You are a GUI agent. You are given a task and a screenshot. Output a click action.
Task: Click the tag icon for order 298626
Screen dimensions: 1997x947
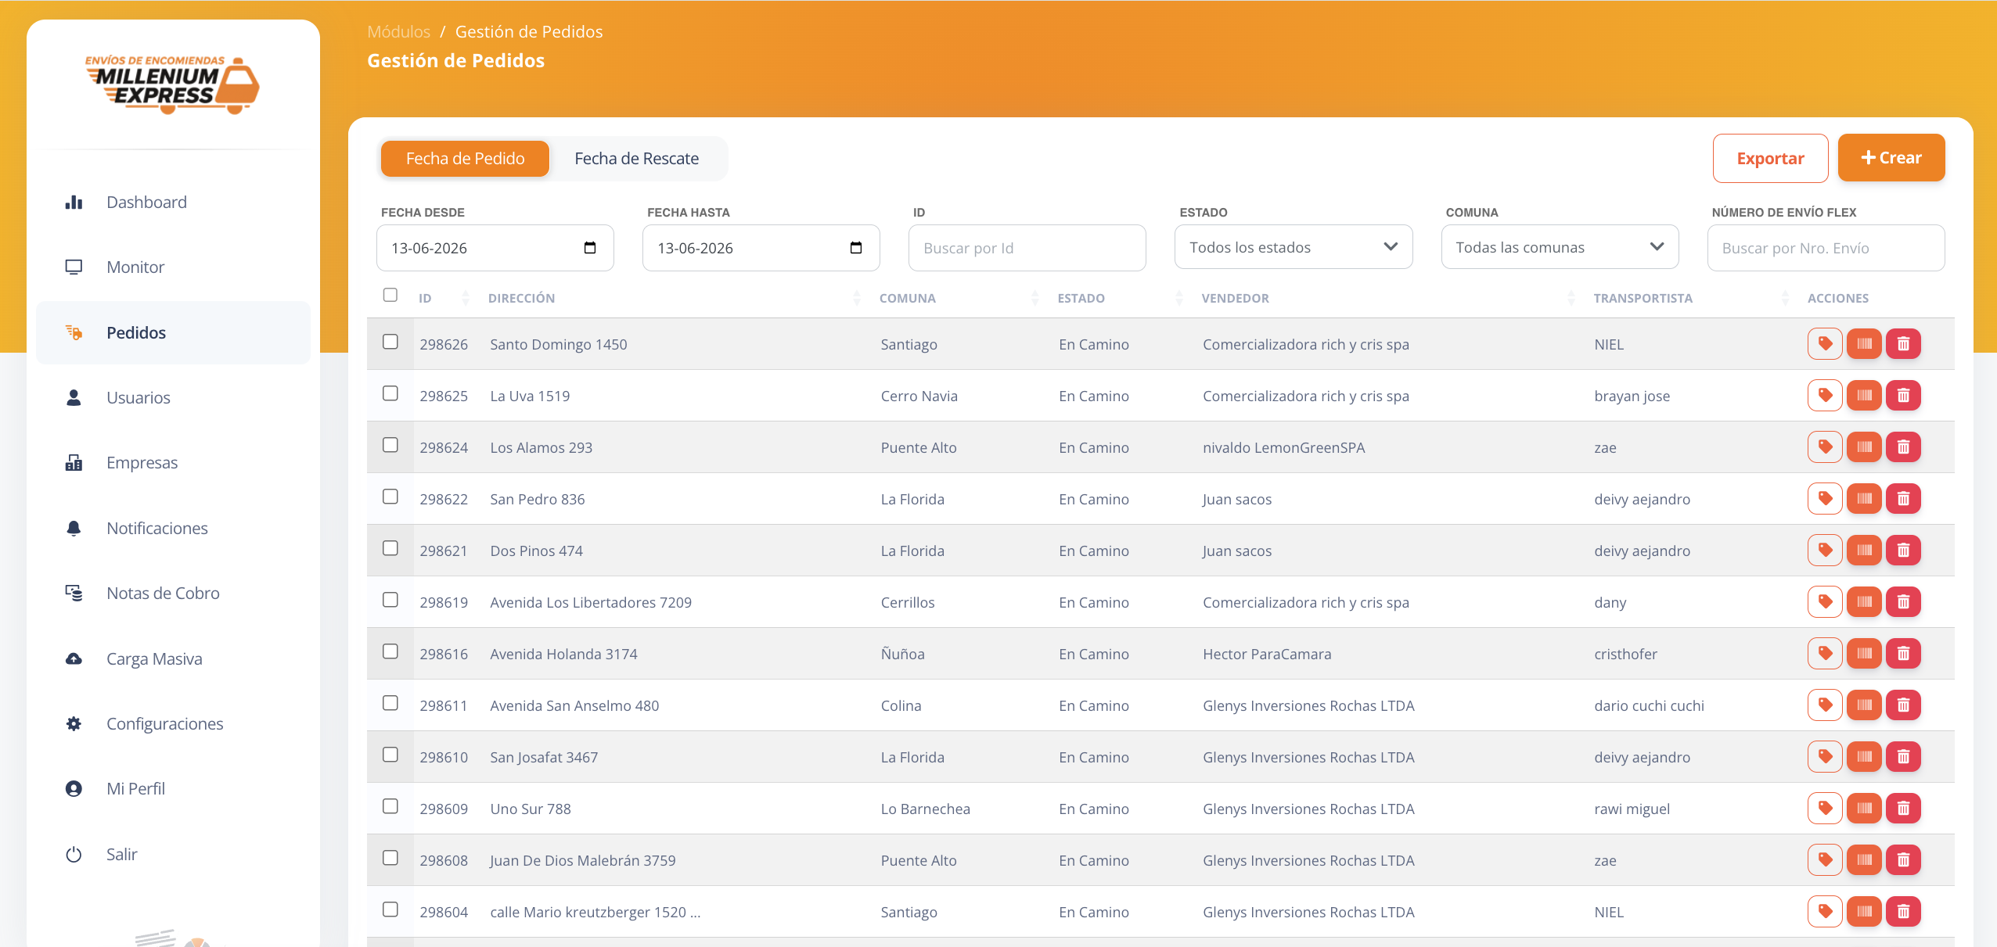click(x=1825, y=344)
